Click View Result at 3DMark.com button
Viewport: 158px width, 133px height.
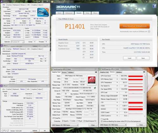pos(135,26)
